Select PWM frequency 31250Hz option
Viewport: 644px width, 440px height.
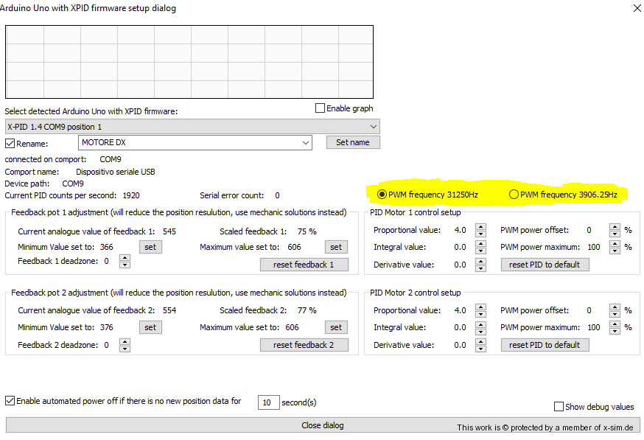point(382,195)
